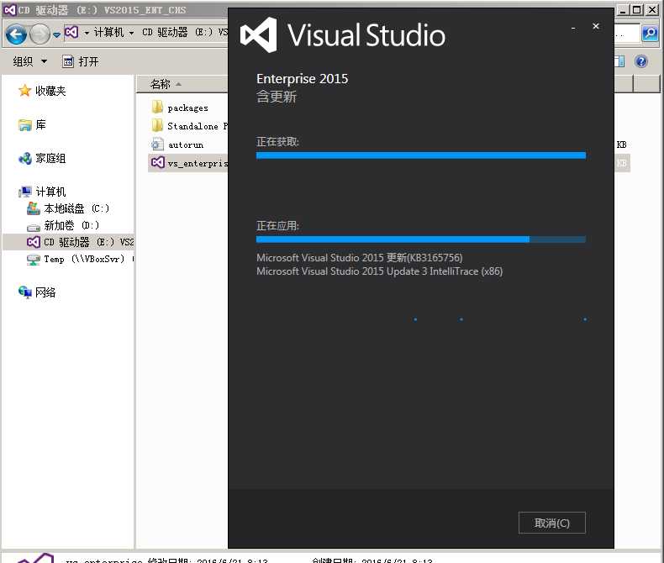Open the 组织 (Organize) menu

pos(29,62)
